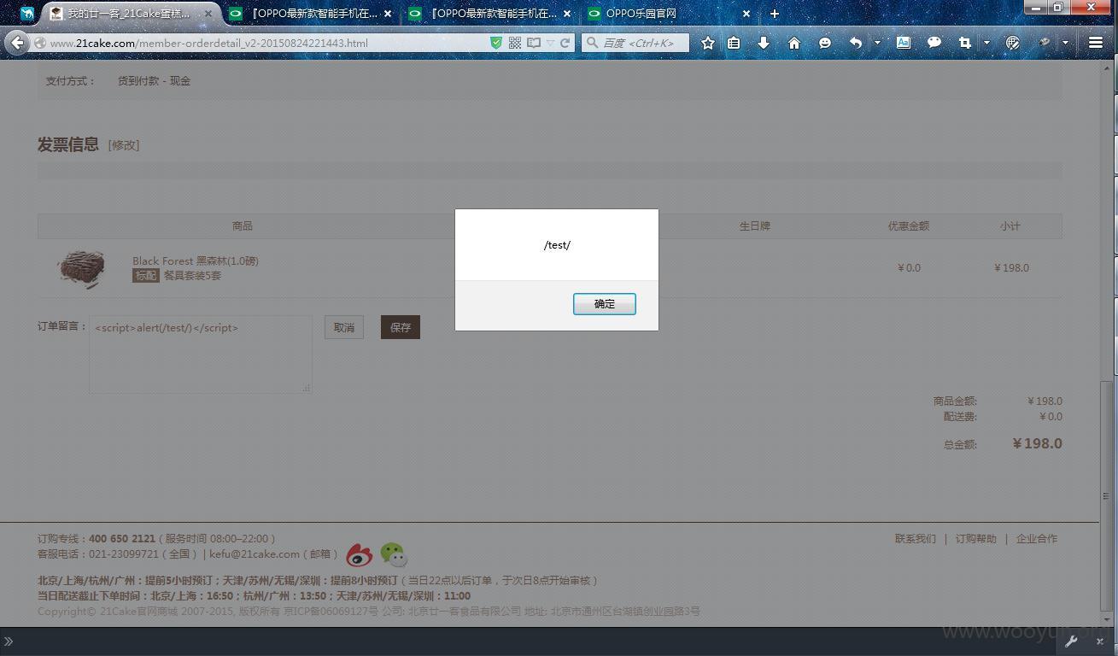Expand dropdown arrow beside undo icon
Screen dimensions: 1118x656
click(877, 43)
